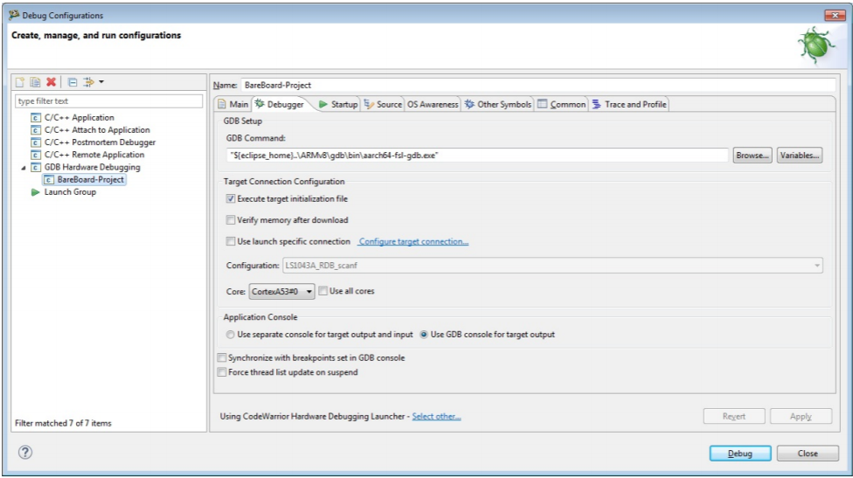Viewport: 853px width, 478px height.
Task: Select C/C++ Attach to Application entry
Action: coord(97,130)
